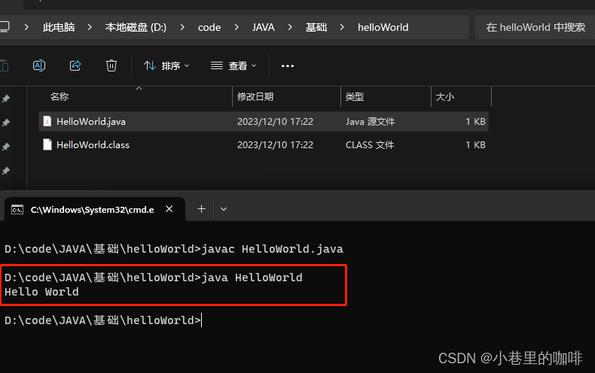The image size is (595, 373).
Task: Expand chevron after JAVA in address bar
Action: pos(290,27)
